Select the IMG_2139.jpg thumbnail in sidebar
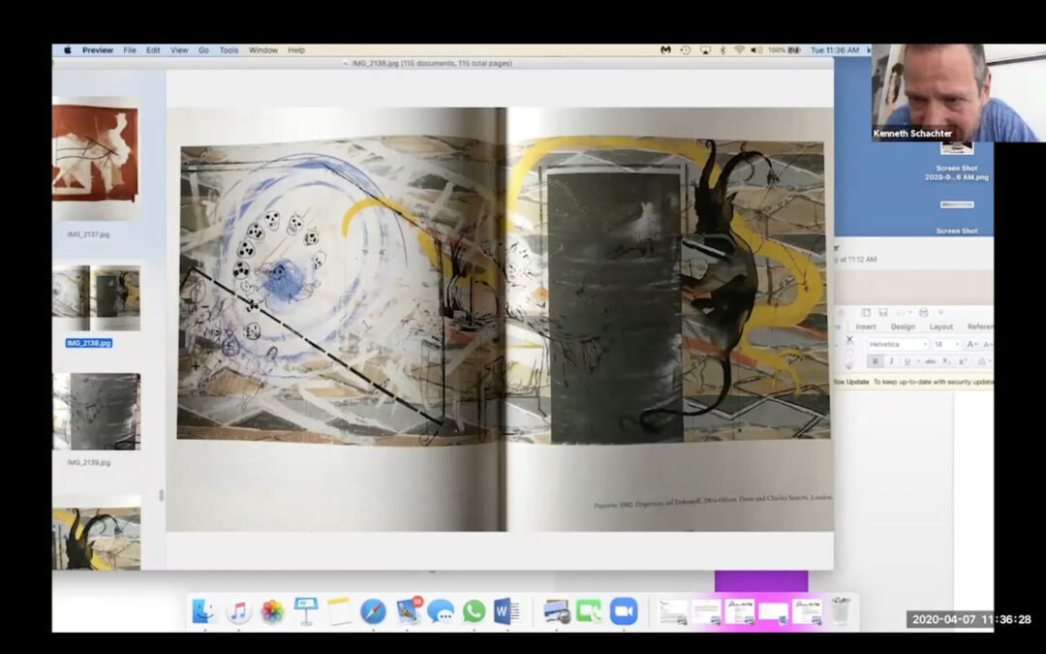The image size is (1046, 654). click(x=96, y=411)
